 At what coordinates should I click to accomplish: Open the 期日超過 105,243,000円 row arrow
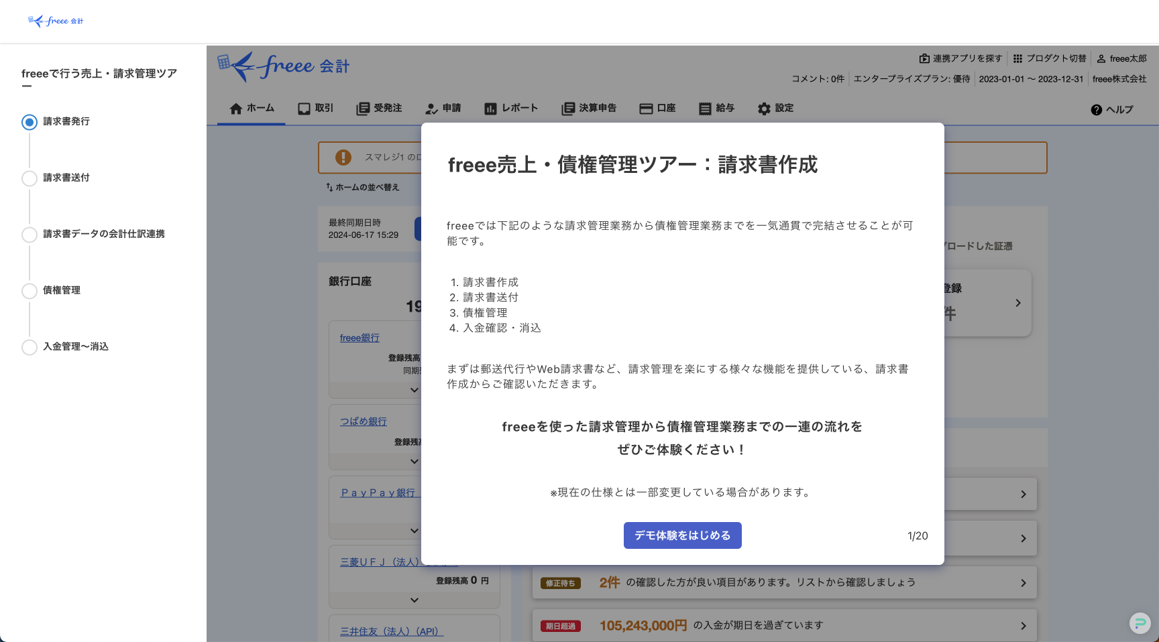[x=1024, y=626]
